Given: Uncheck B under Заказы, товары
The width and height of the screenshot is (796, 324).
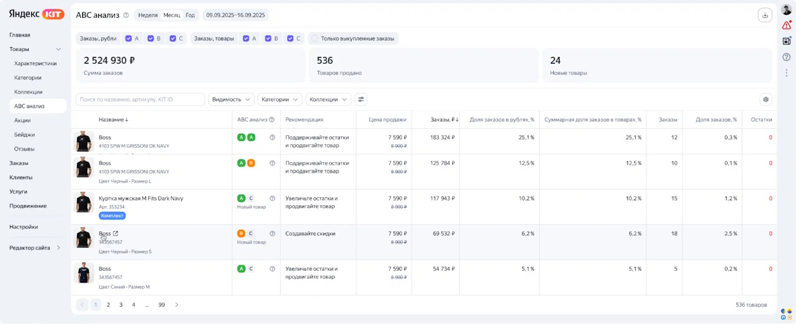Looking at the screenshot, I should pos(268,38).
